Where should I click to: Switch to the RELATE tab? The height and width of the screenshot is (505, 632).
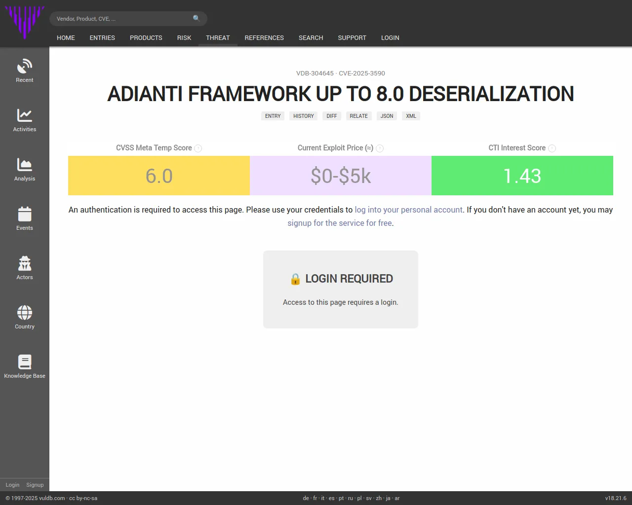coord(359,116)
